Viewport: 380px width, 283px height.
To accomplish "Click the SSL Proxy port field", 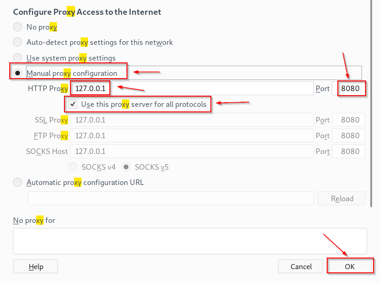I will click(x=348, y=120).
